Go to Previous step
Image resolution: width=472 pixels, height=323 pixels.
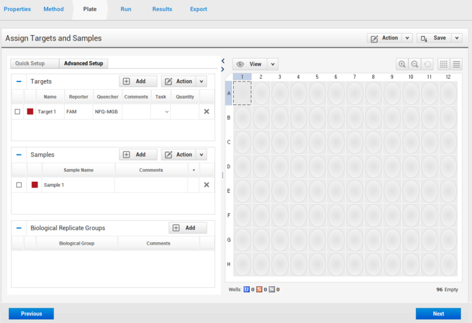coord(31,313)
